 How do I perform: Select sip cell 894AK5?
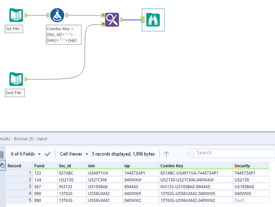(x=141, y=187)
